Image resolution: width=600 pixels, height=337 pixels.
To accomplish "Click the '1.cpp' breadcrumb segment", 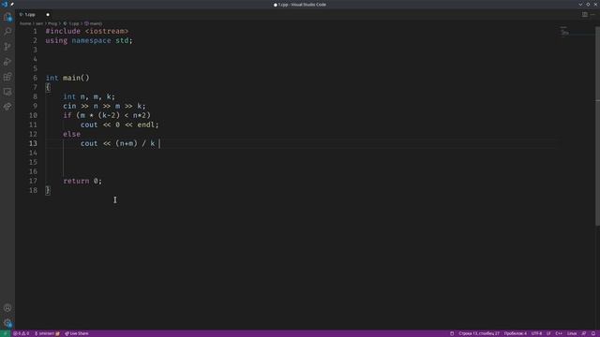I will (71, 23).
